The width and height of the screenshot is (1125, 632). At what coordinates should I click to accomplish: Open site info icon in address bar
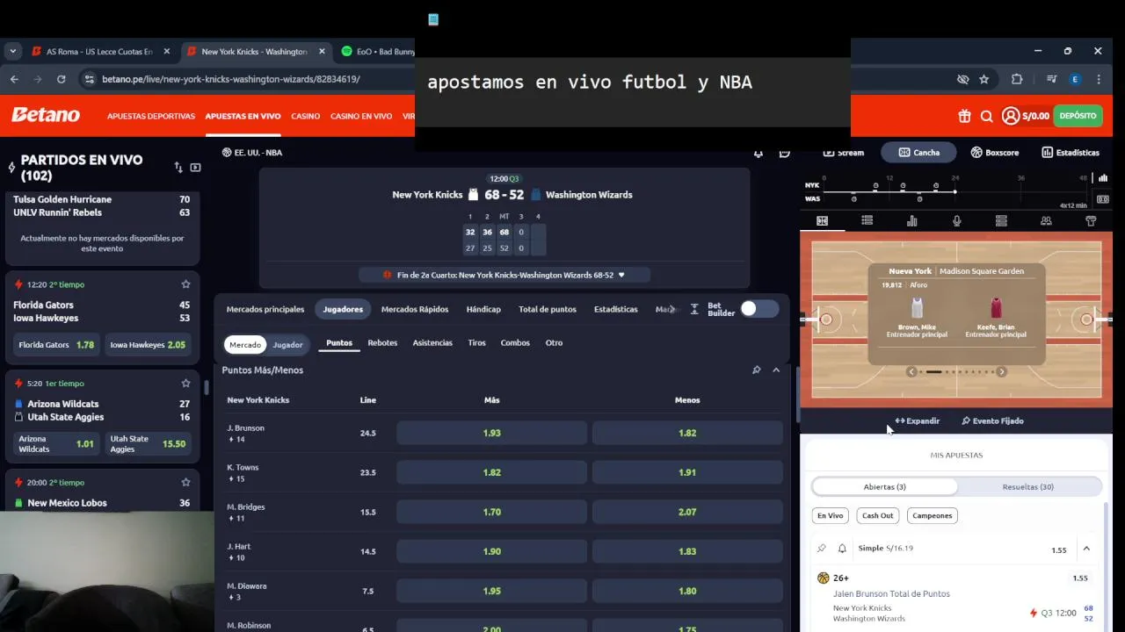(x=88, y=79)
